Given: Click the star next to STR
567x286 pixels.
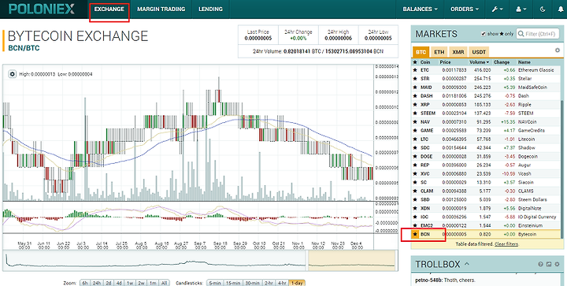Looking at the screenshot, I should click(415, 79).
